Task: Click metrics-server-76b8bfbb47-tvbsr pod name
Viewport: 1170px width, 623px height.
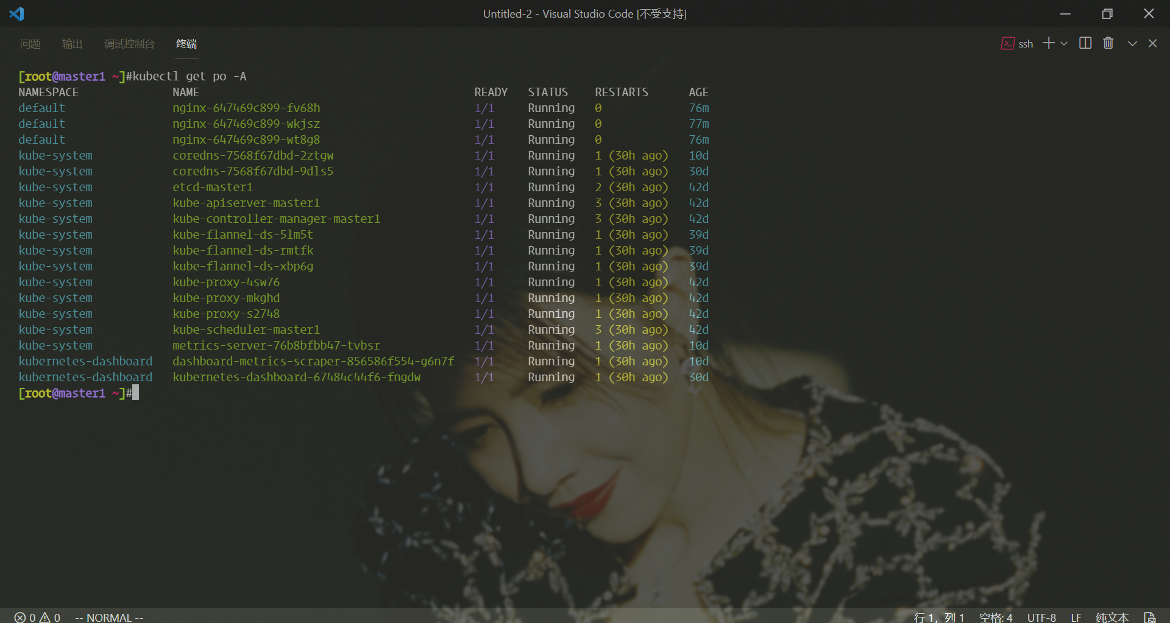Action: [x=276, y=345]
